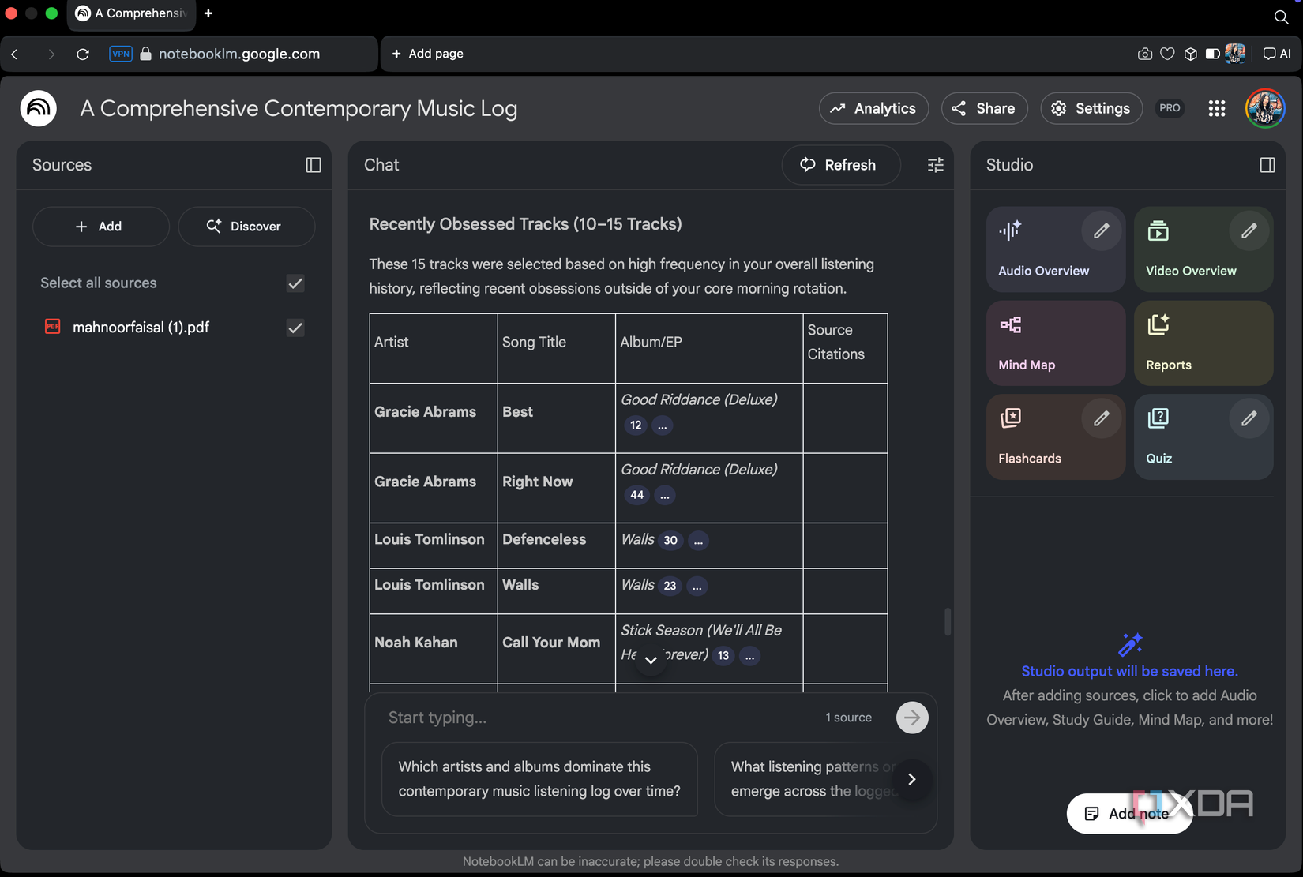Open the browser AI sidebar icon
Image resolution: width=1303 pixels, height=877 pixels.
click(x=1277, y=54)
